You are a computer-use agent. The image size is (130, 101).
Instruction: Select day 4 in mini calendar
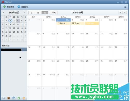click(x=18, y=21)
